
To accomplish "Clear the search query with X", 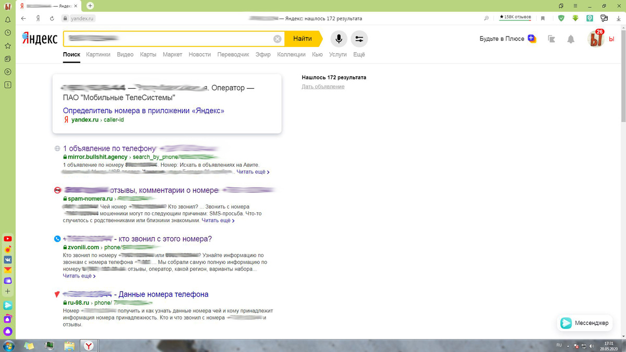I will [x=278, y=39].
